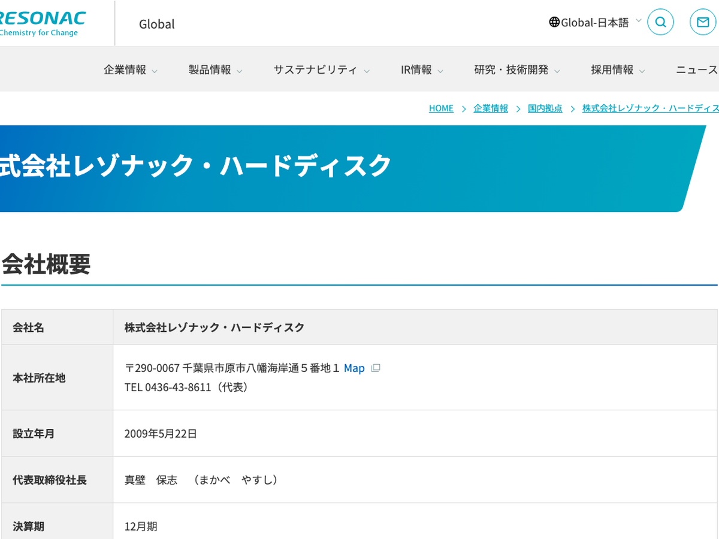Click the 会社概要 section heading
719x539 pixels.
point(46,264)
